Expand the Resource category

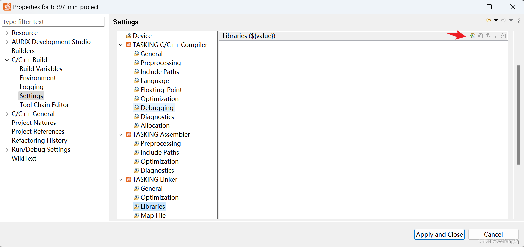pos(7,33)
